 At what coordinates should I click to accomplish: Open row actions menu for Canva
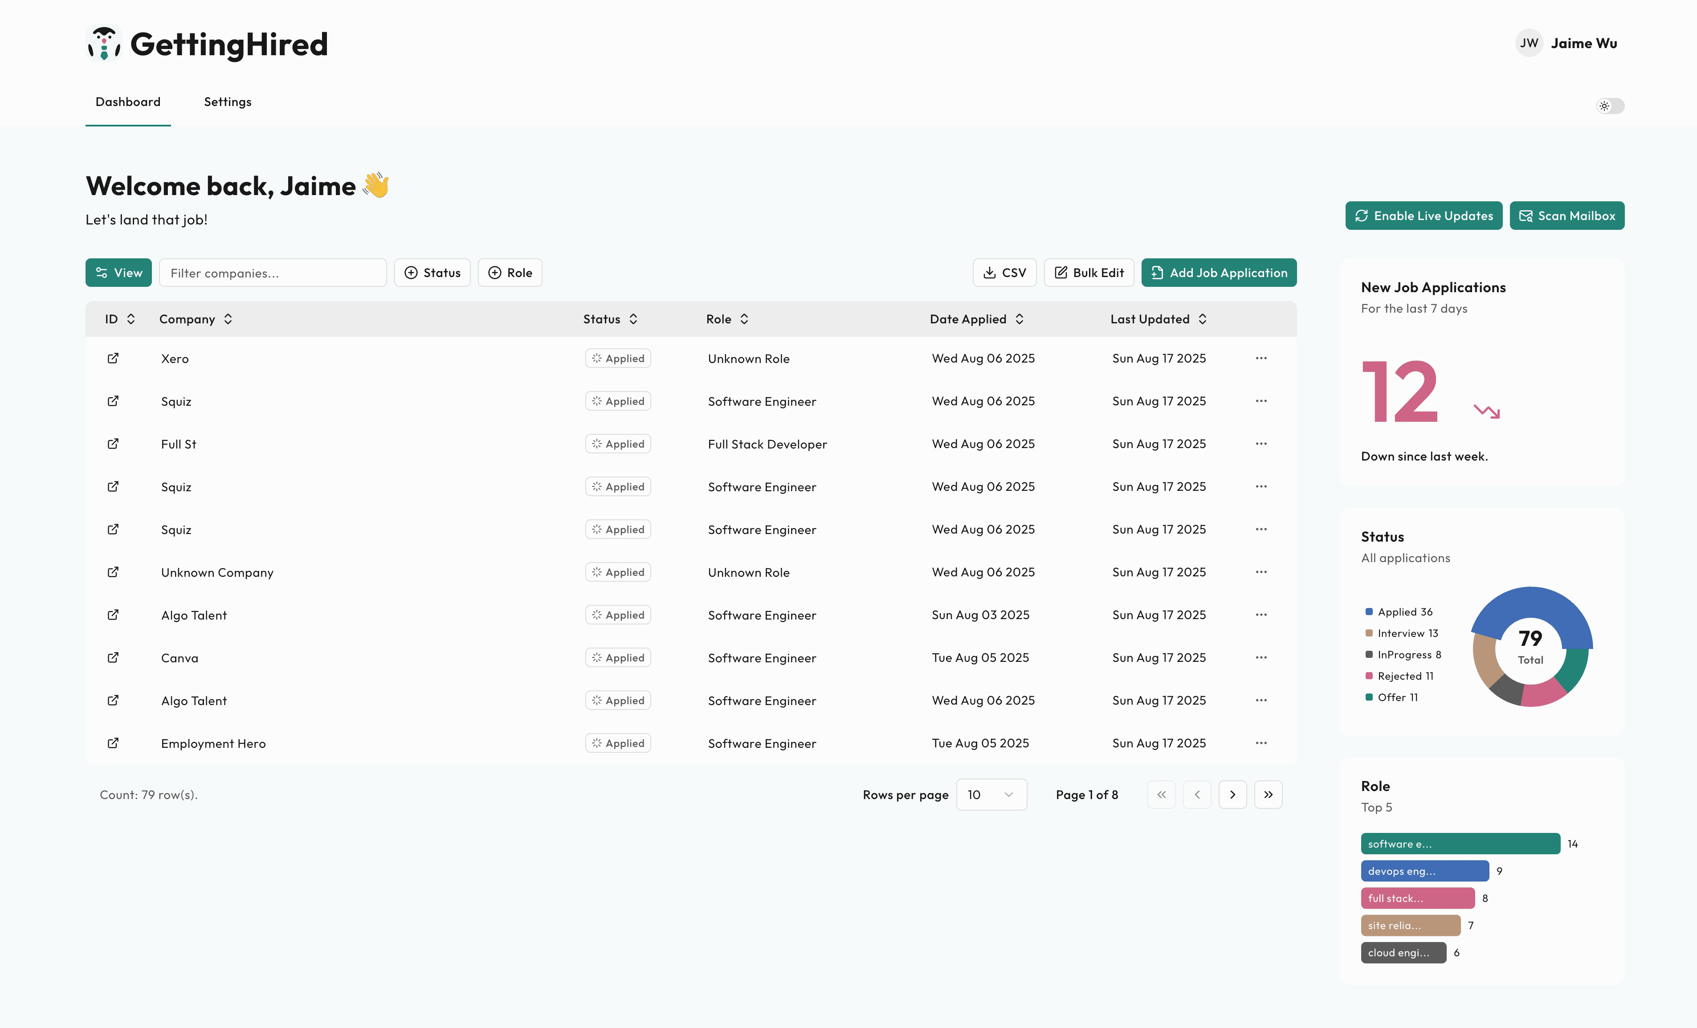click(x=1261, y=657)
